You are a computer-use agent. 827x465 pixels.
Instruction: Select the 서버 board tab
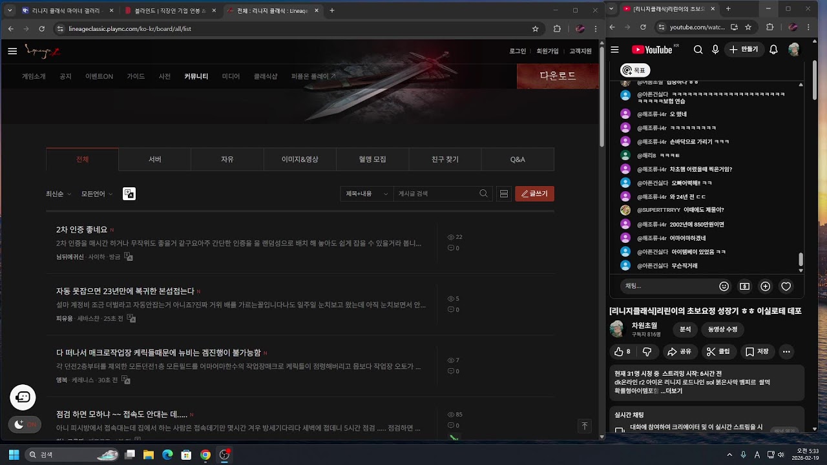pos(155,160)
